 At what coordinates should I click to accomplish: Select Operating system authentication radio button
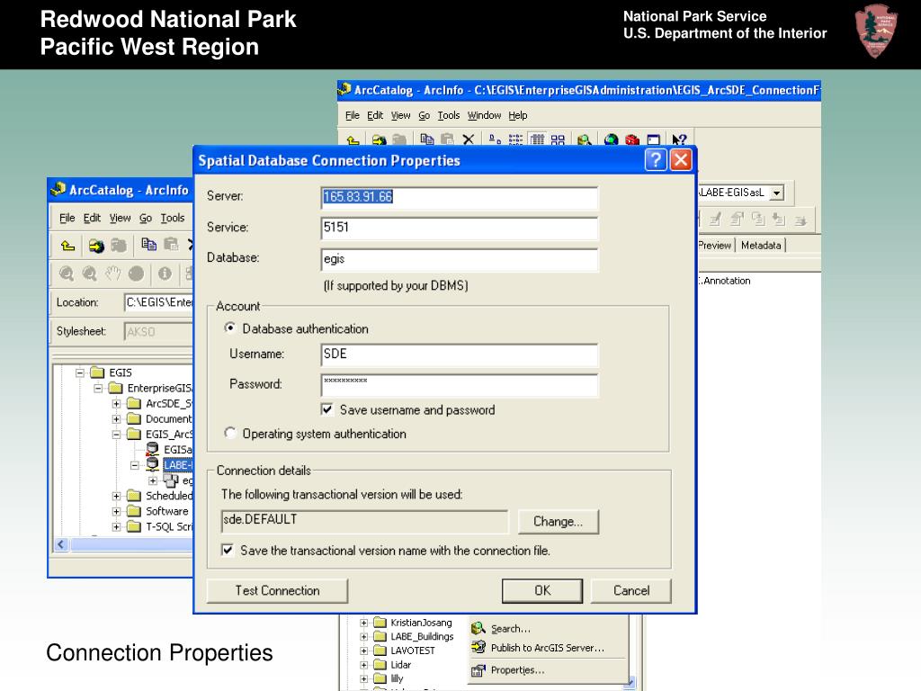[x=230, y=433]
